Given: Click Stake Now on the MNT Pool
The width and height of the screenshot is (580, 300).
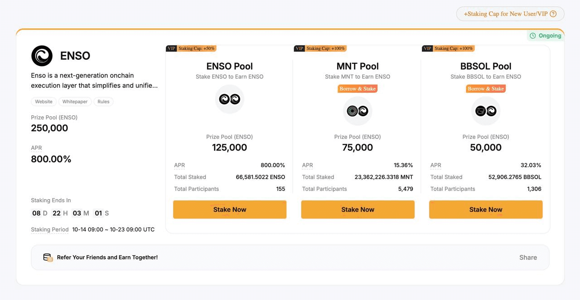Looking at the screenshot, I should [358, 209].
